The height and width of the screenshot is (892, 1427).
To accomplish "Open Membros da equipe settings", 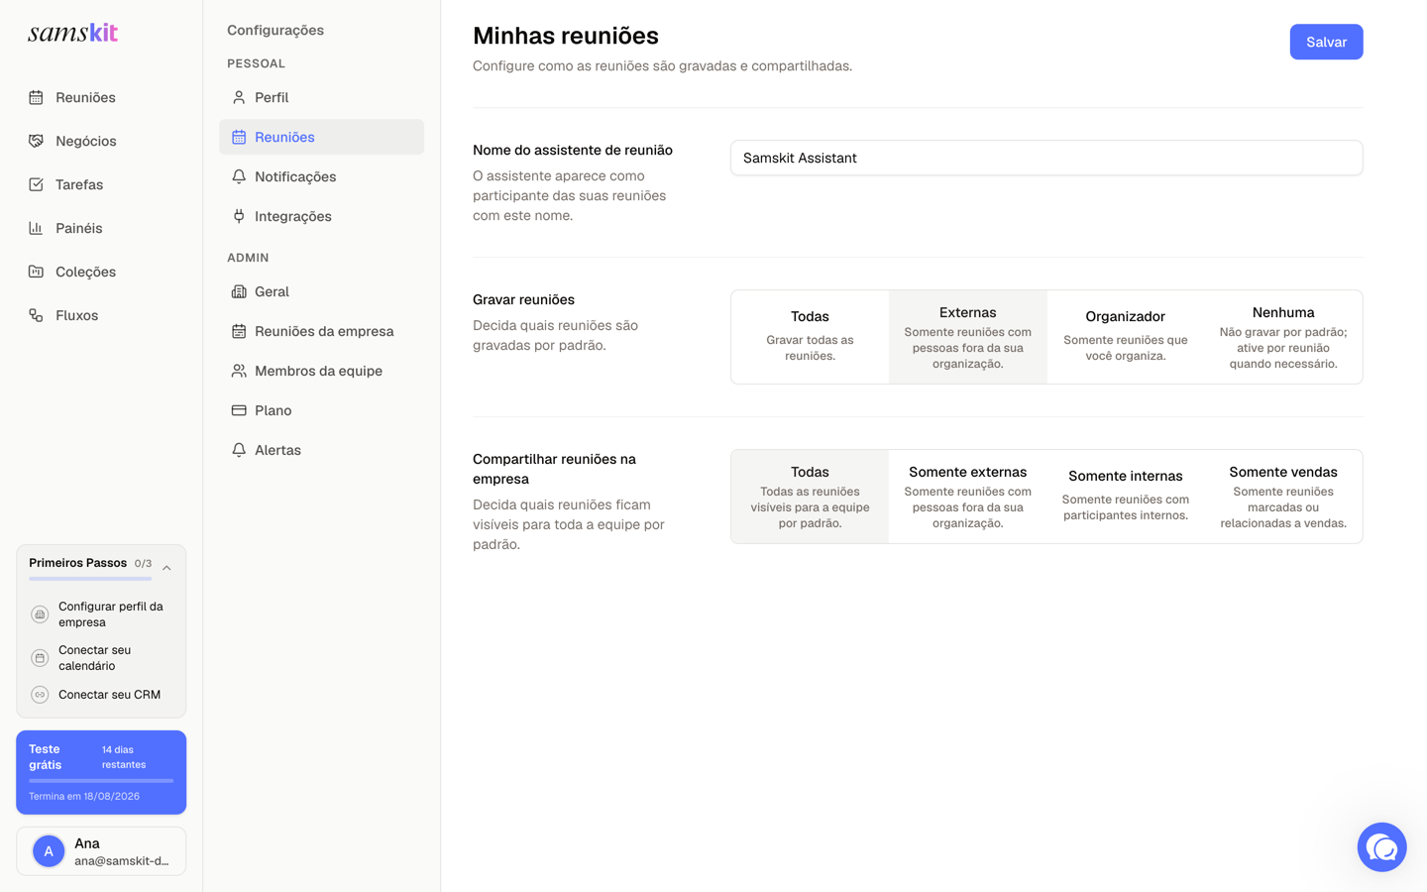I will [321, 371].
